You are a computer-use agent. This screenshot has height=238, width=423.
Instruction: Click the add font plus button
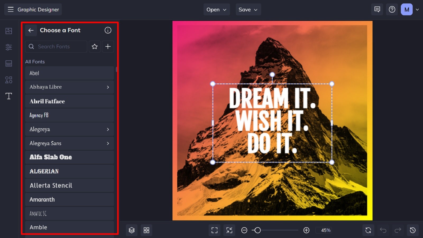tap(108, 46)
